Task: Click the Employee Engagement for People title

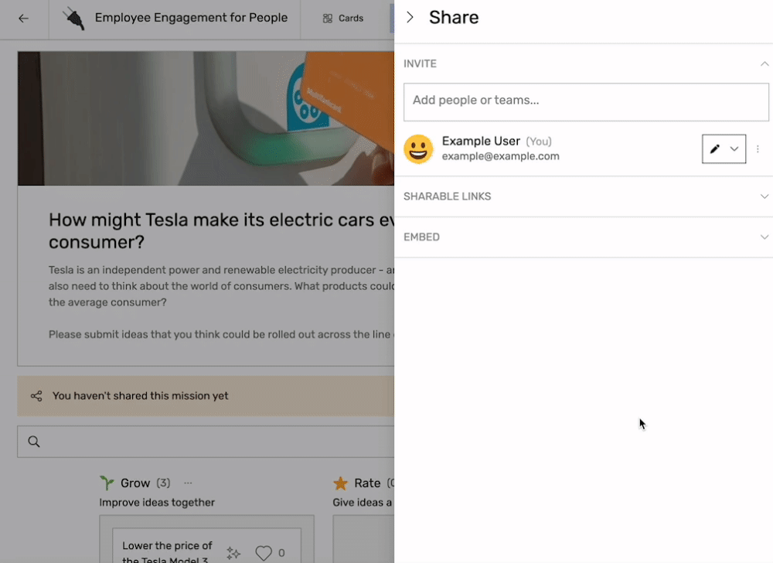Action: coord(191,18)
